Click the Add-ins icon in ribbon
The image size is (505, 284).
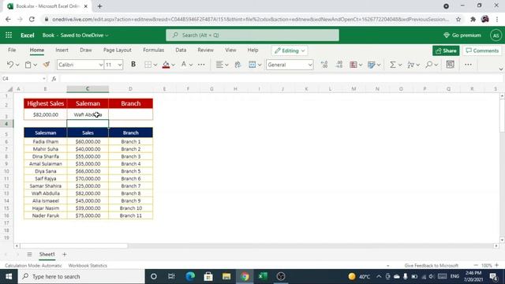(451, 65)
